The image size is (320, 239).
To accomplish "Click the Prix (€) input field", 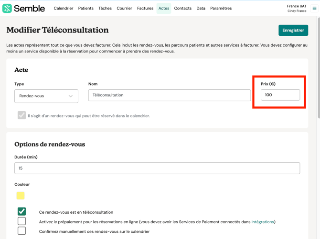I will coord(280,95).
